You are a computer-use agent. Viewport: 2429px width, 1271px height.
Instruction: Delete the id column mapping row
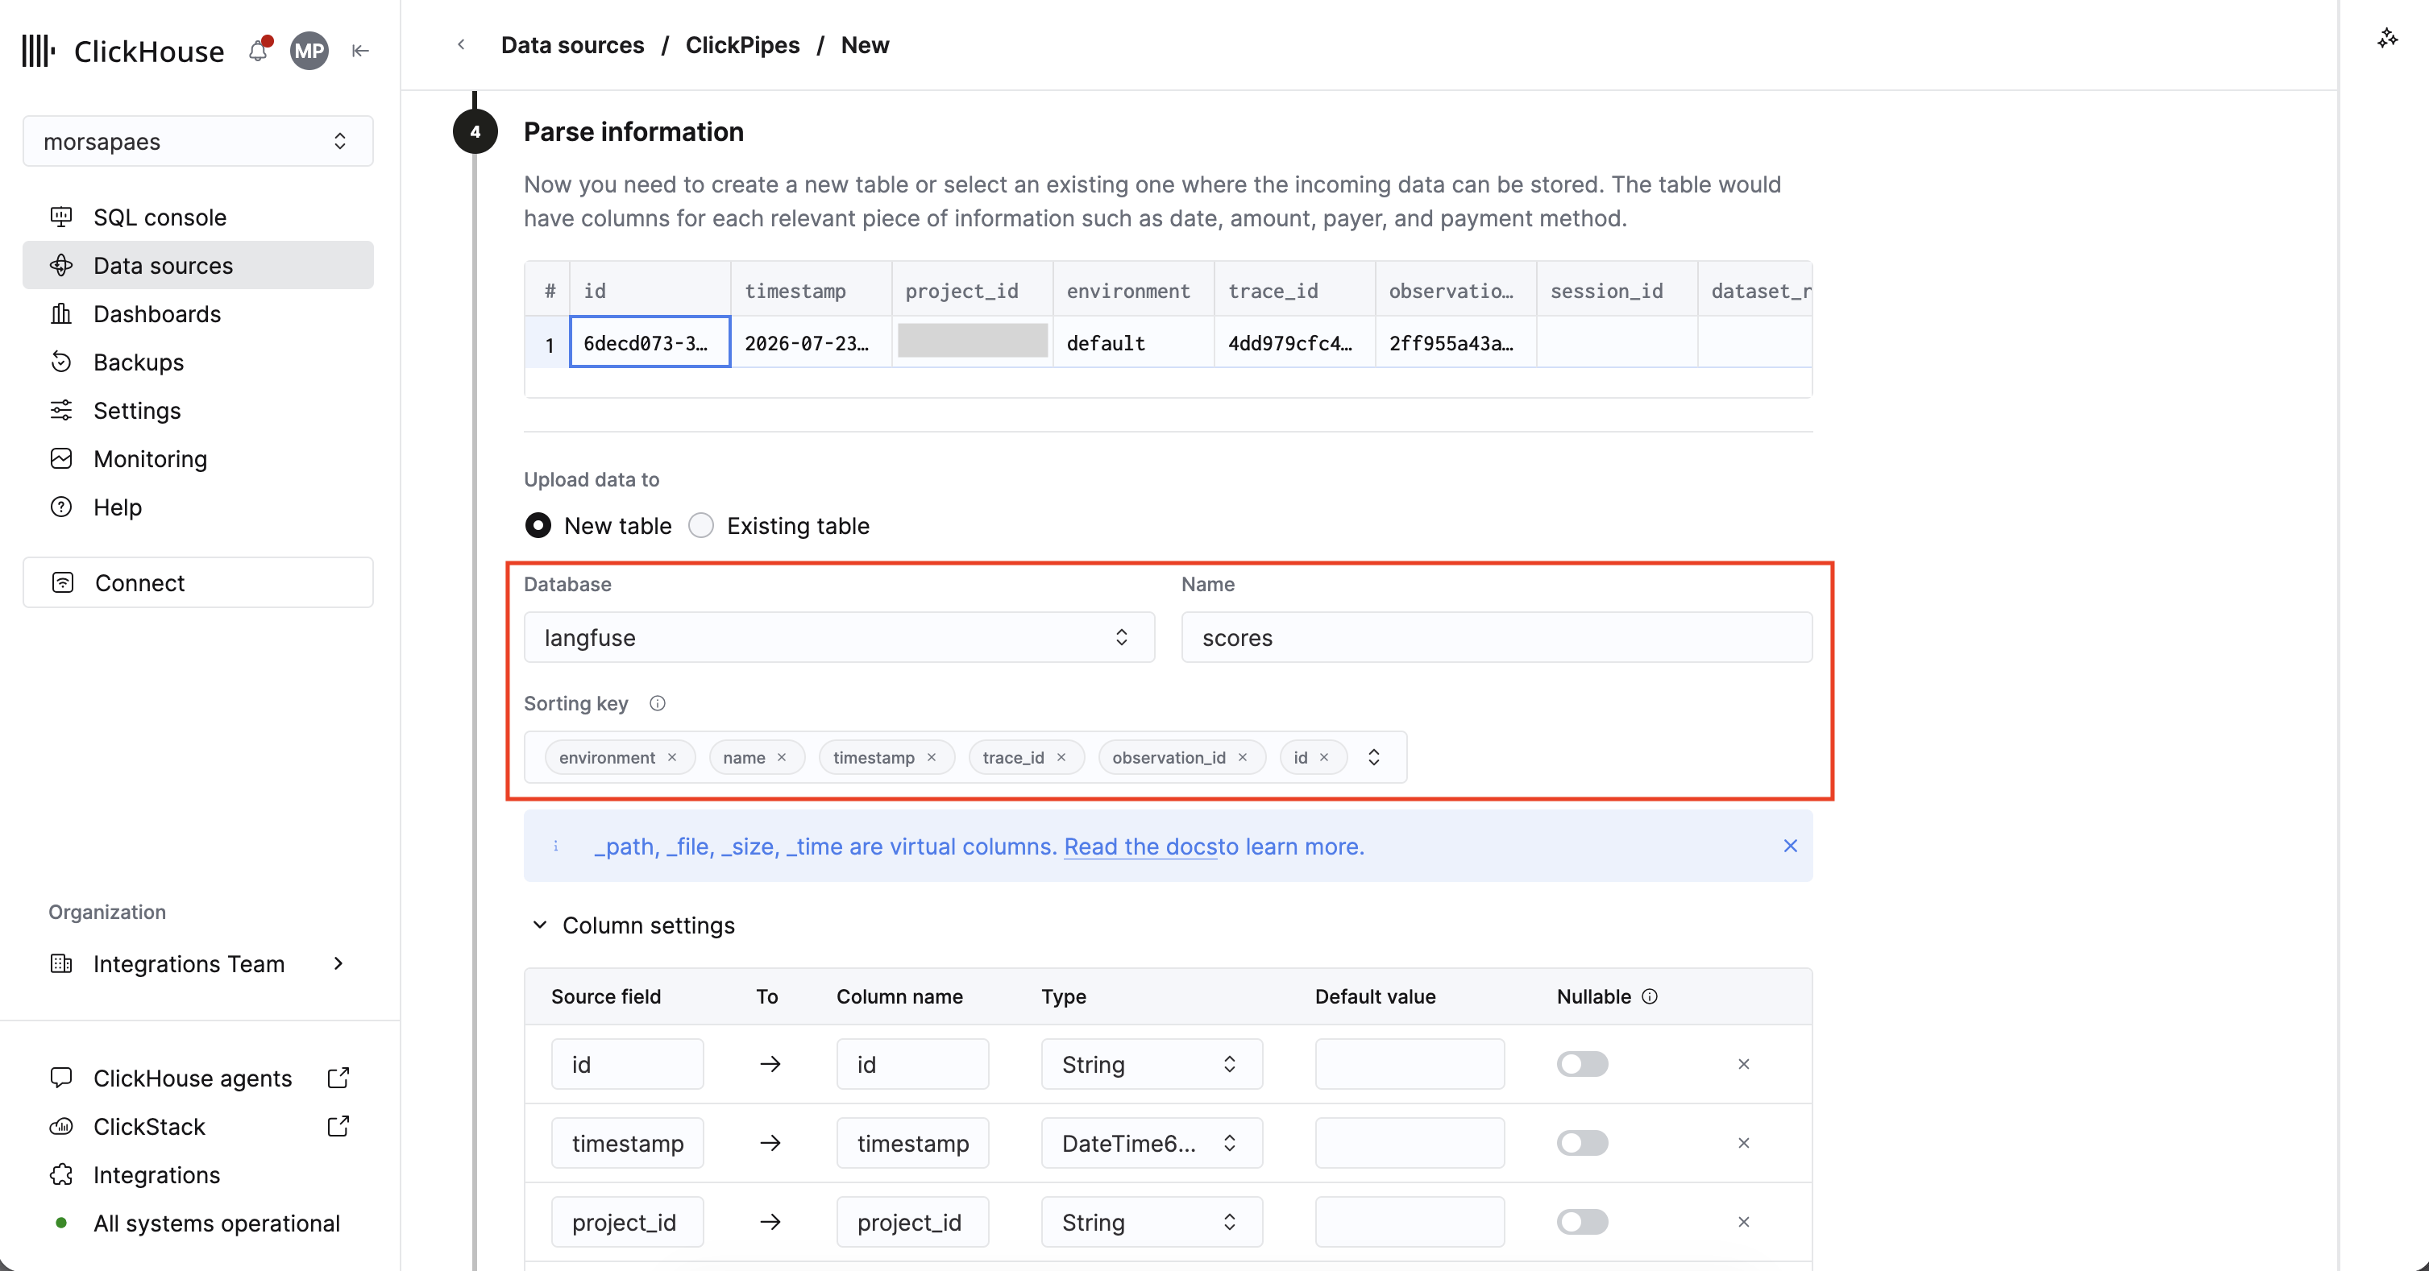tap(1743, 1065)
